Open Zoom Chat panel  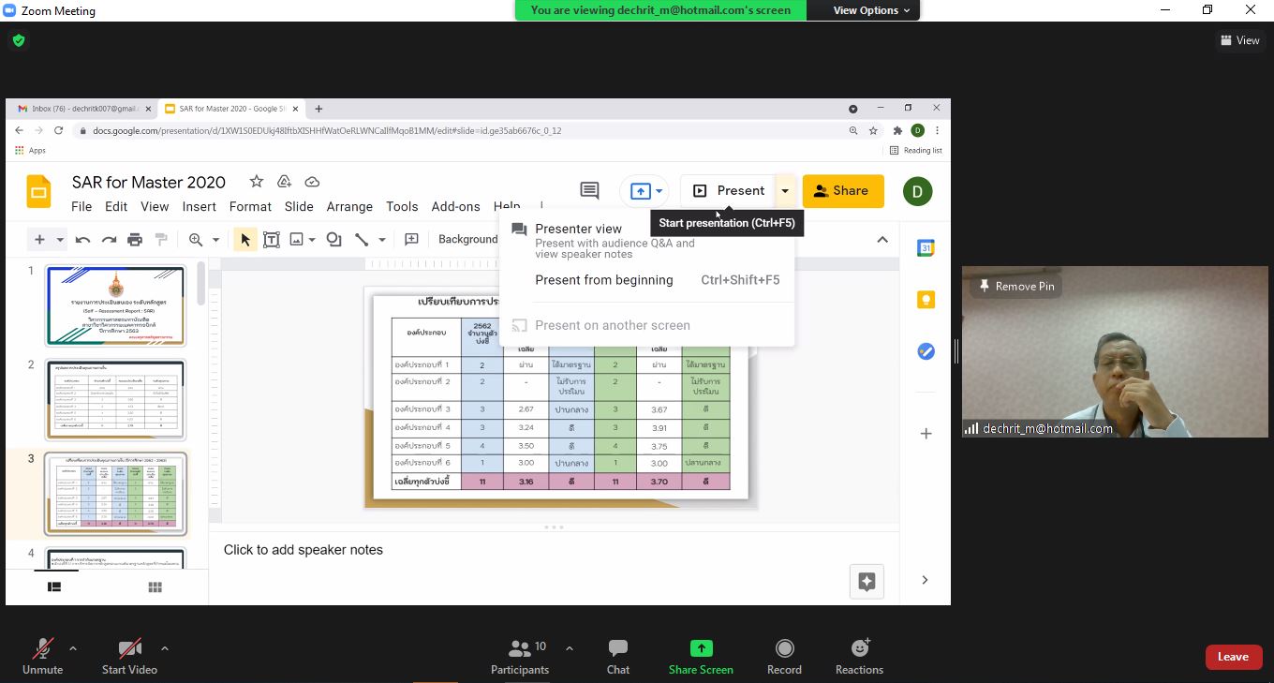pos(617,656)
